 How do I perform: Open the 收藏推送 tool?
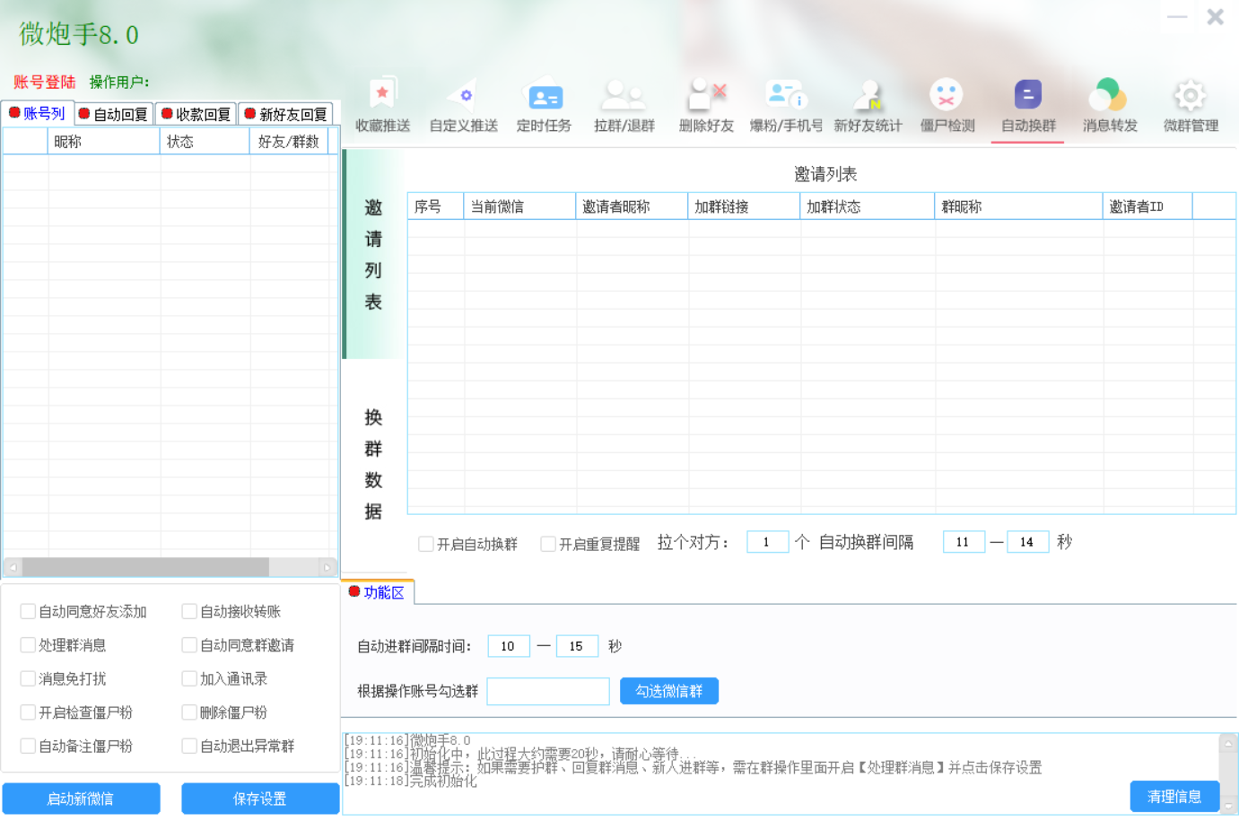tap(383, 106)
